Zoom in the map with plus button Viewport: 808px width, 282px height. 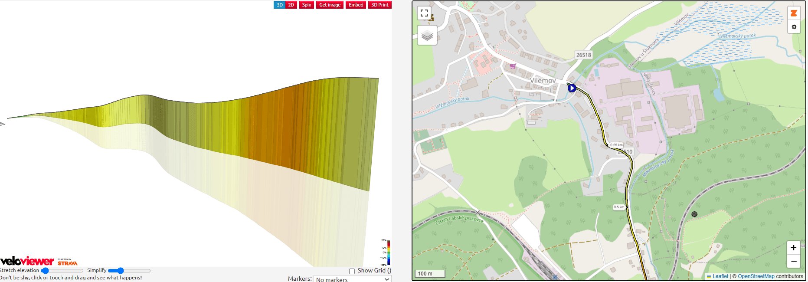[x=793, y=248]
